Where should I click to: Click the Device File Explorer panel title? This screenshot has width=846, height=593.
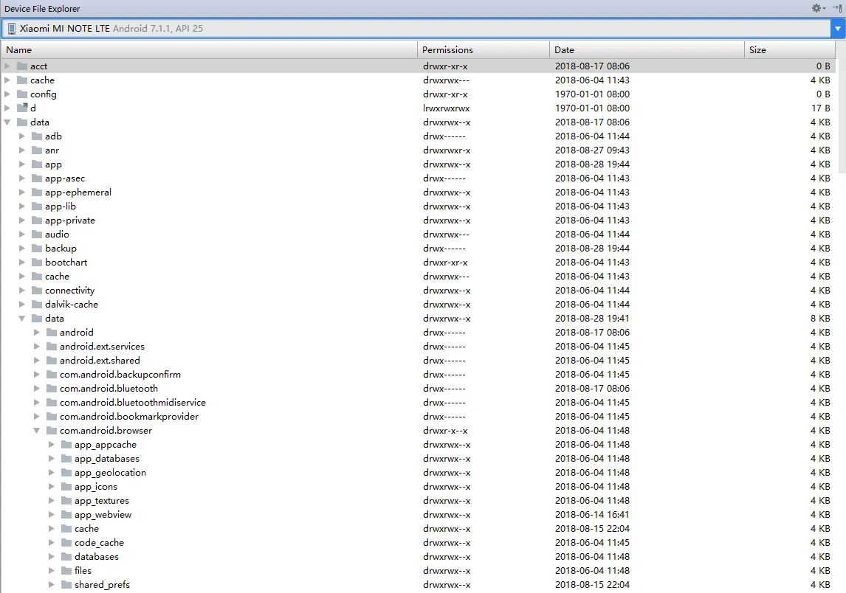(x=42, y=9)
